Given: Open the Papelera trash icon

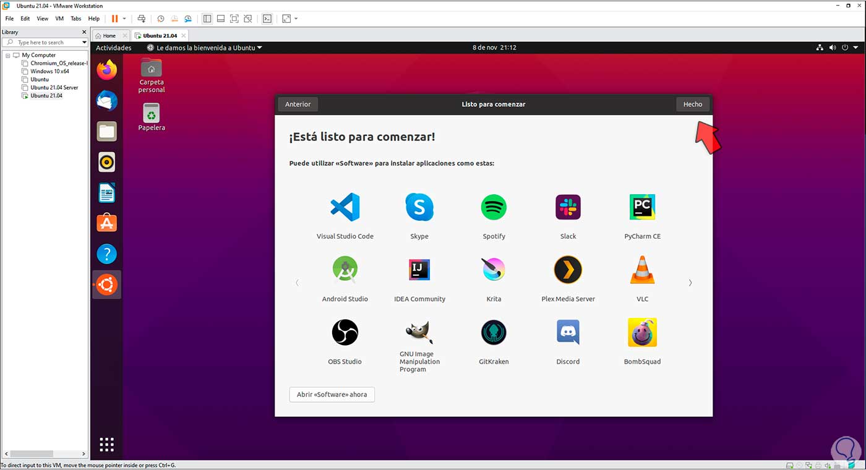Looking at the screenshot, I should tap(152, 117).
